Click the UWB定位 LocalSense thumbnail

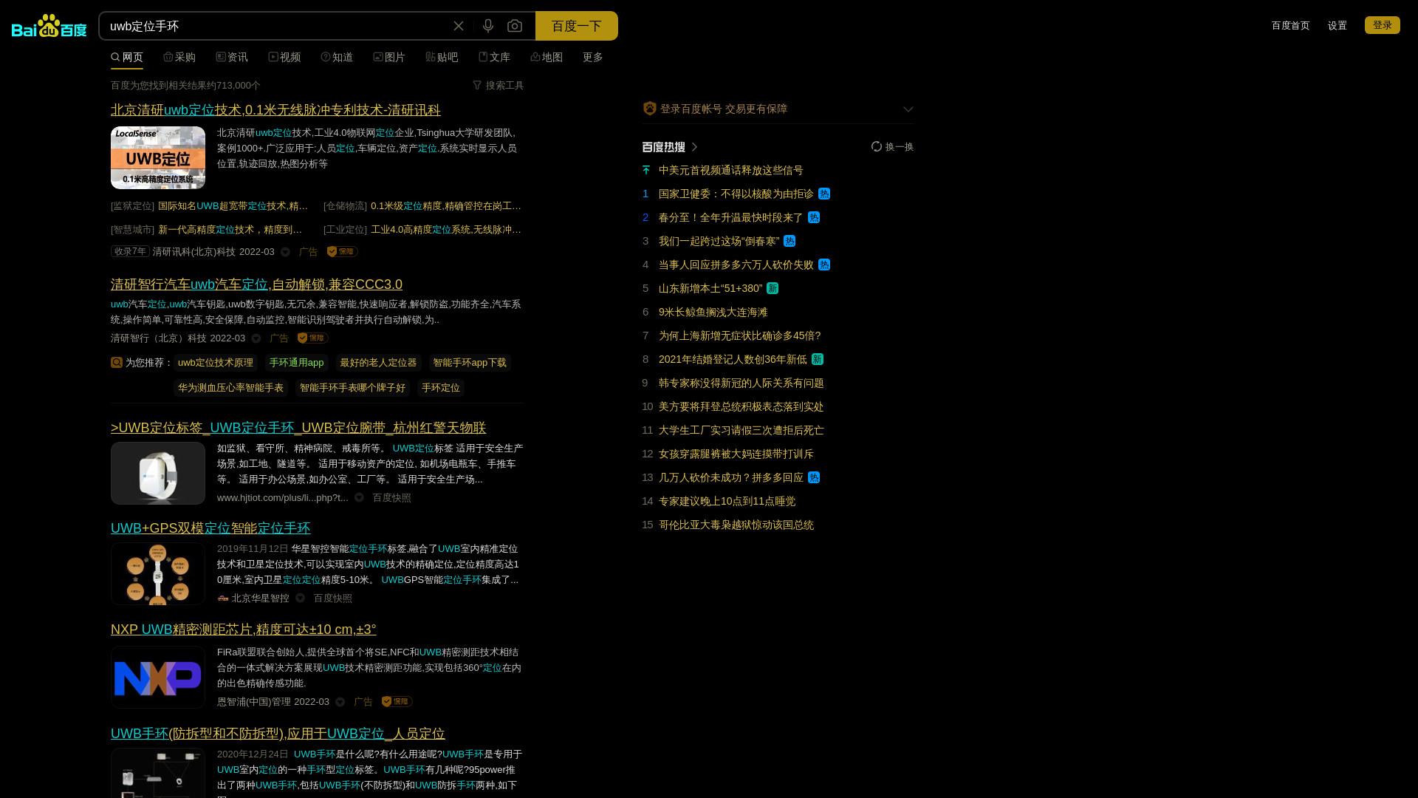coord(158,157)
